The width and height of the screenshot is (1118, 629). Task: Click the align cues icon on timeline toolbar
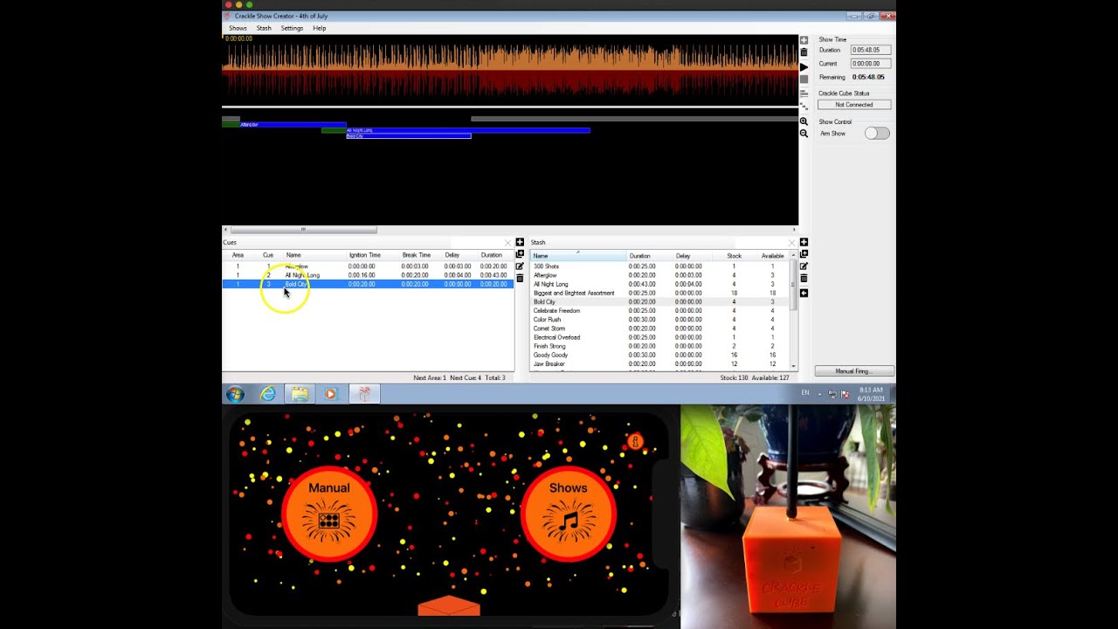[804, 93]
